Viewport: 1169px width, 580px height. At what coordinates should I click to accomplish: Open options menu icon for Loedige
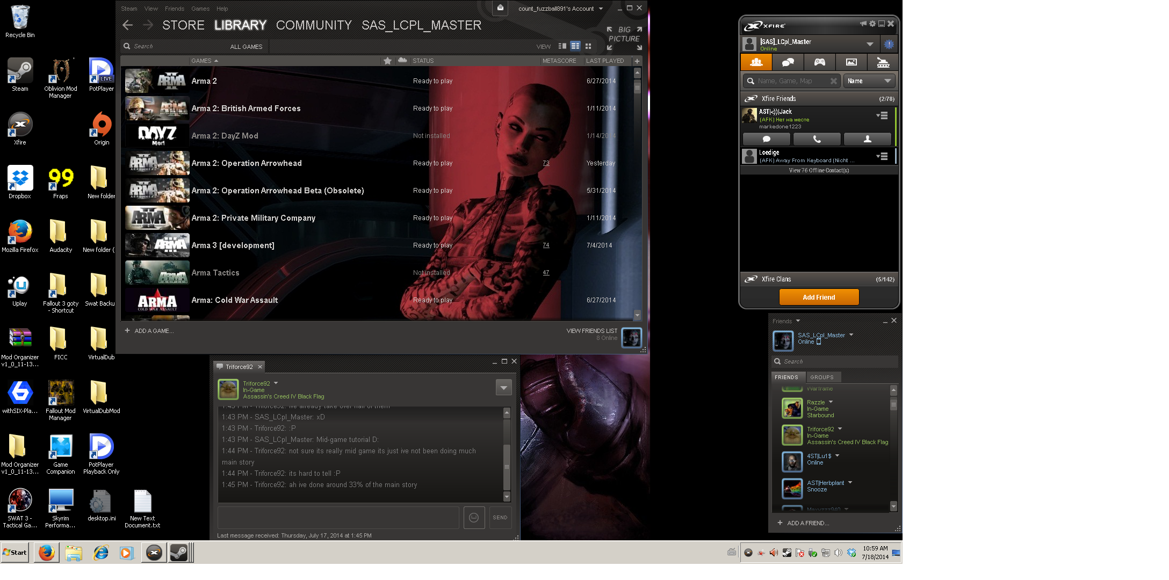(x=882, y=156)
